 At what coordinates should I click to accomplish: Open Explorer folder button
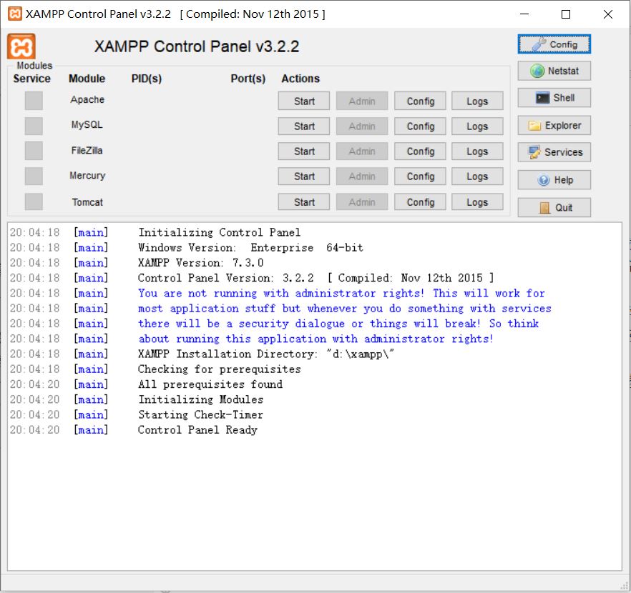(554, 125)
